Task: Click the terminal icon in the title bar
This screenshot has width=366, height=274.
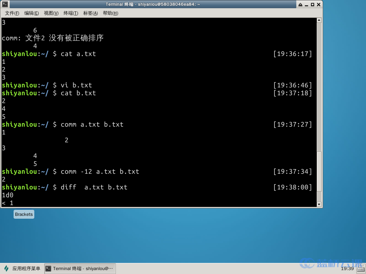Action: point(5,4)
